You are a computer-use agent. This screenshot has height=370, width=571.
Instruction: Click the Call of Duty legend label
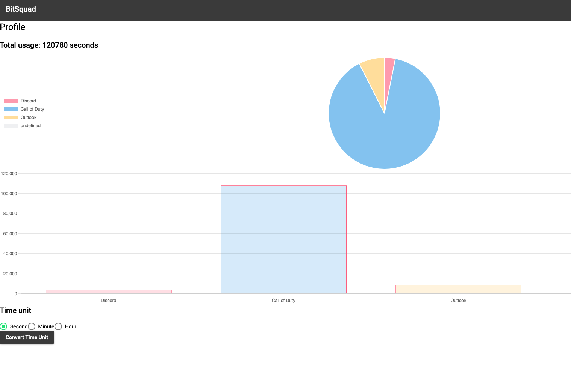32,109
